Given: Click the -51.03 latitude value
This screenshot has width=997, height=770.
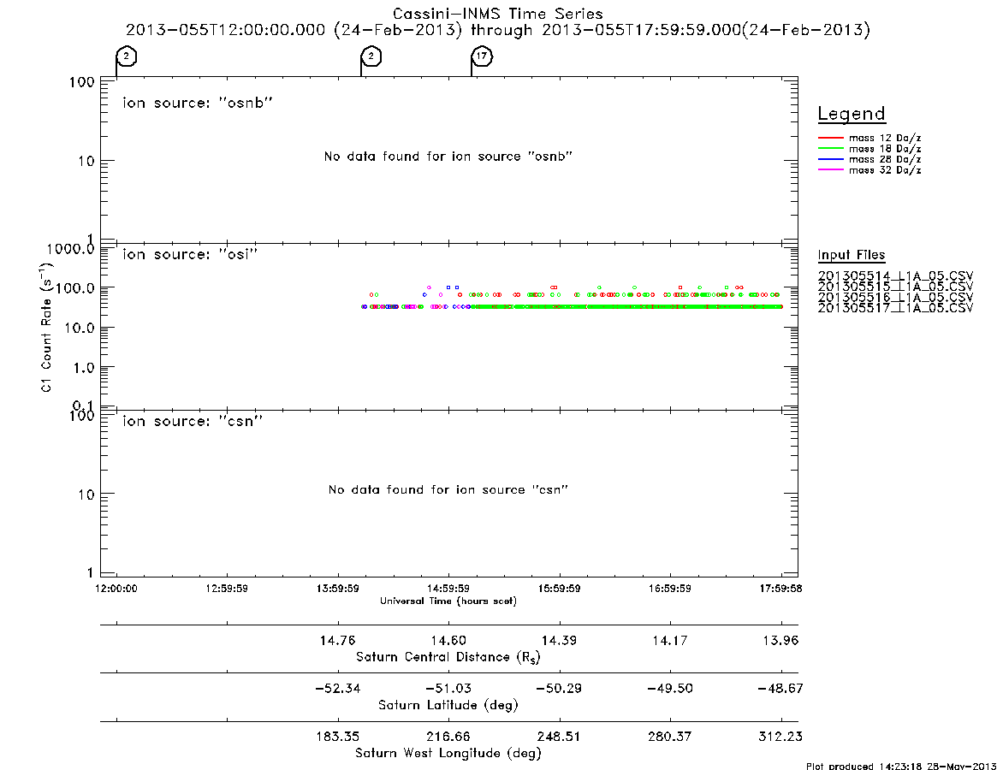Looking at the screenshot, I should click(x=448, y=689).
